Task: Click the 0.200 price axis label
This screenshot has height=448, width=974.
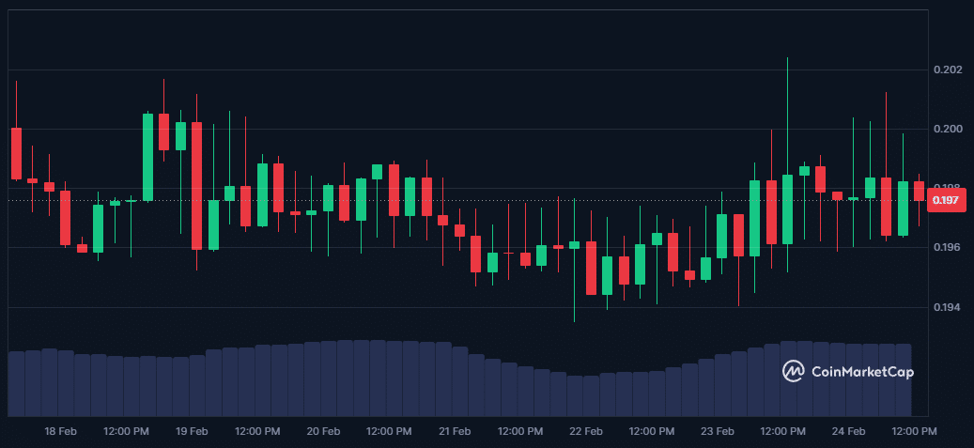Action: [x=947, y=130]
